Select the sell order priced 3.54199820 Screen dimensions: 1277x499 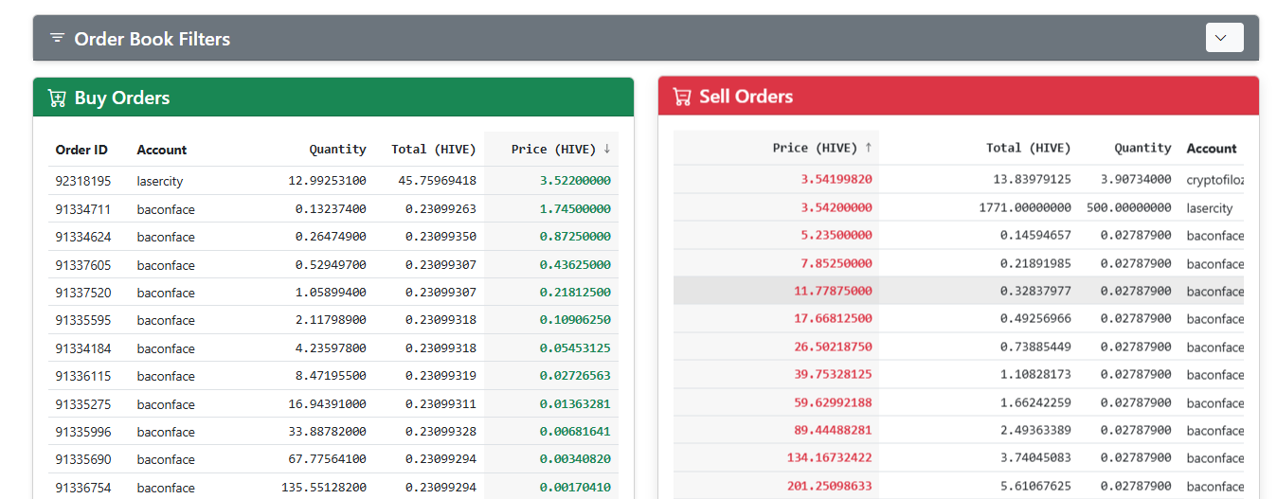(x=959, y=179)
